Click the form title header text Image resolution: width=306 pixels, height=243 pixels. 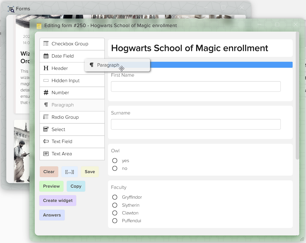[x=189, y=48]
